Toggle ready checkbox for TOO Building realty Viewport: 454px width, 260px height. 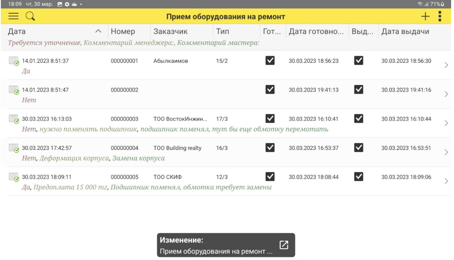tap(270, 148)
